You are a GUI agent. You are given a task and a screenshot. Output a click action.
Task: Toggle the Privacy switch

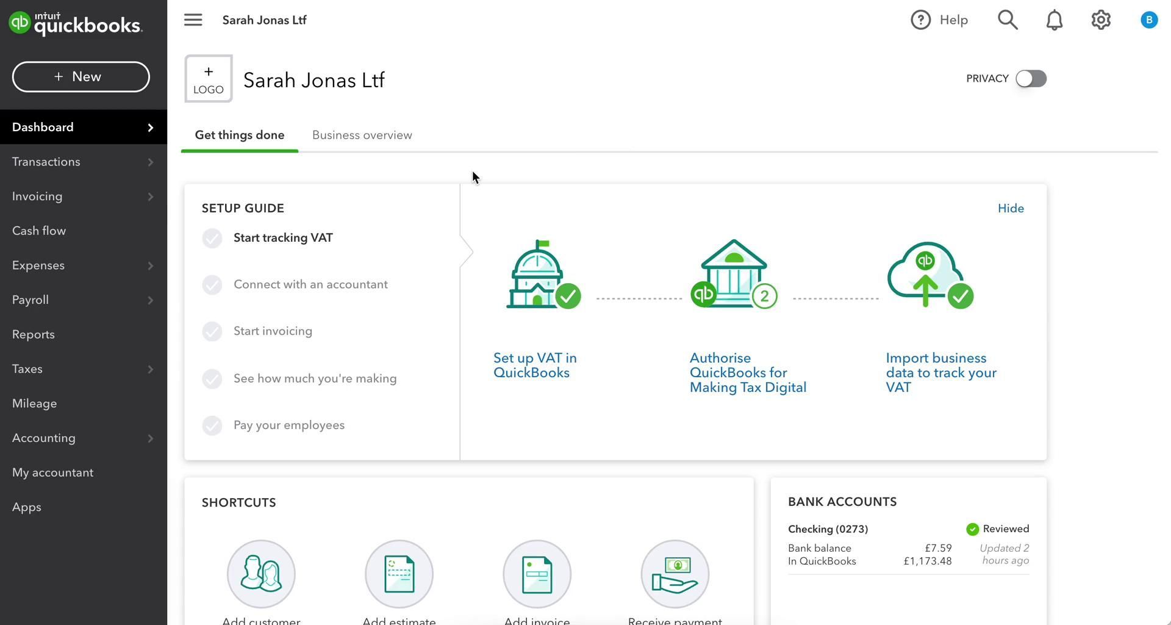tap(1031, 79)
